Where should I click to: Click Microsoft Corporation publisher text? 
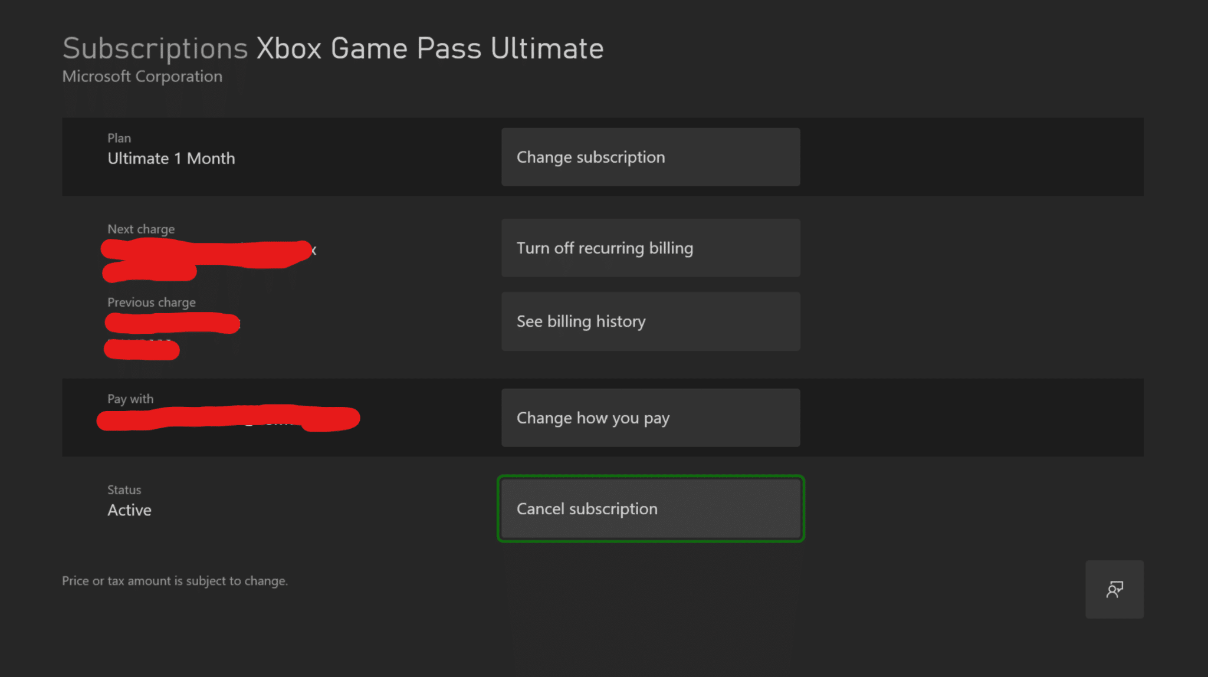pyautogui.click(x=142, y=77)
